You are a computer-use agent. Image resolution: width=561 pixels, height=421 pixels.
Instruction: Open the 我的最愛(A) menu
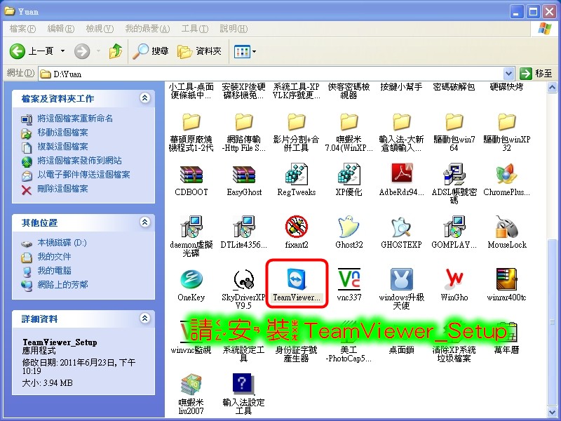(x=147, y=29)
